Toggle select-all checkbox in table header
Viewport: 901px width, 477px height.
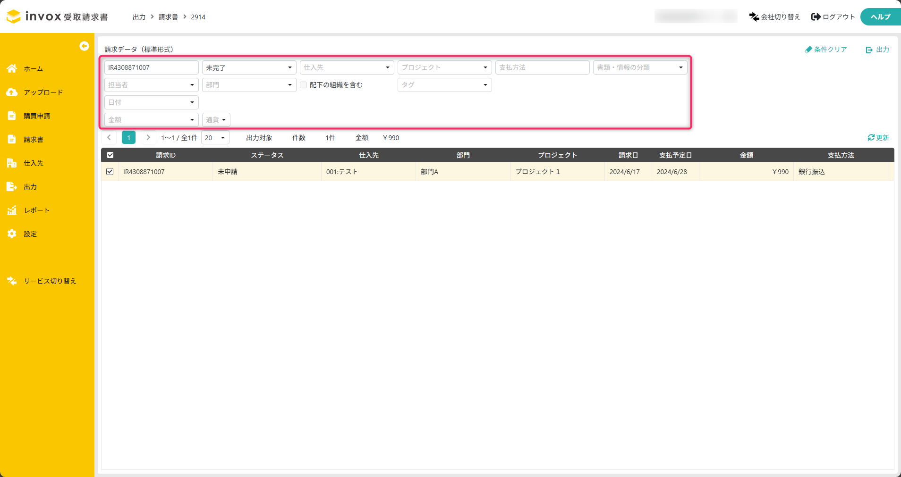click(110, 155)
